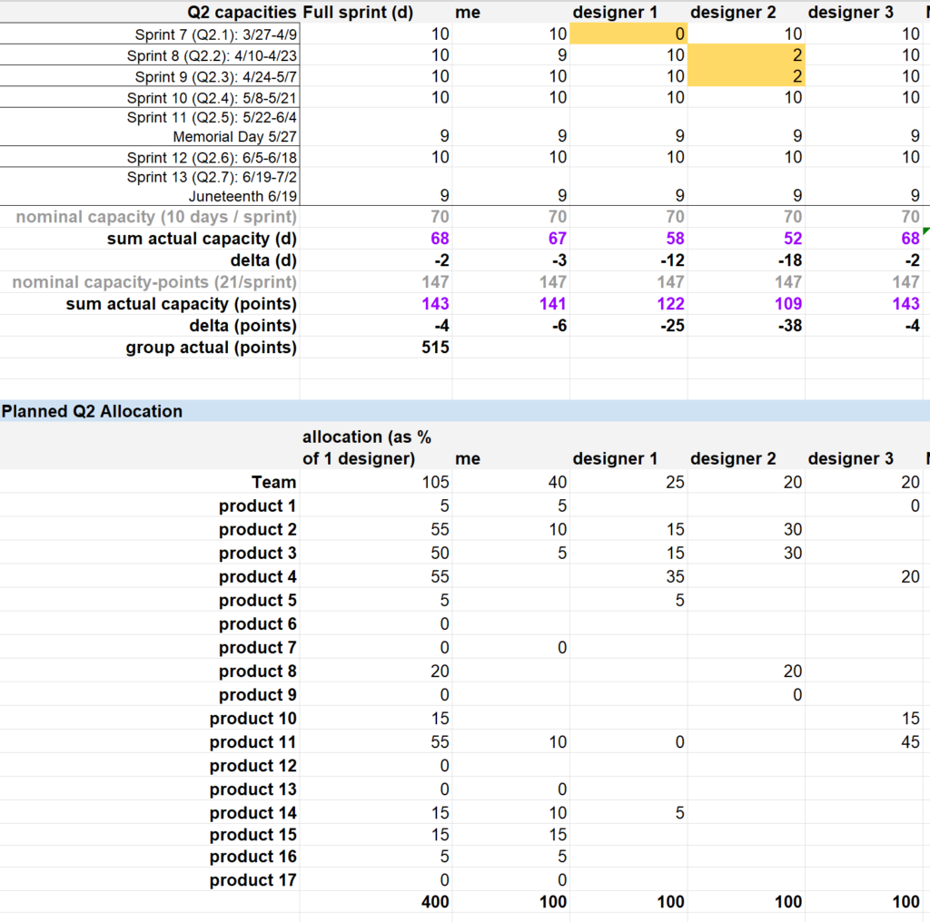Click the Q2 capacities header cell

[x=241, y=12]
